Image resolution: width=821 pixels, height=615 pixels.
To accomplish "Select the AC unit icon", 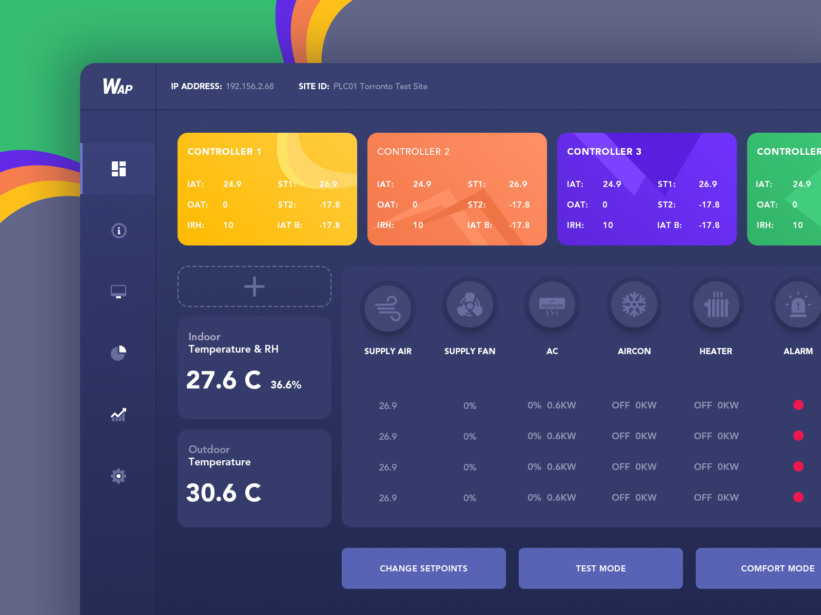I will coord(552,305).
